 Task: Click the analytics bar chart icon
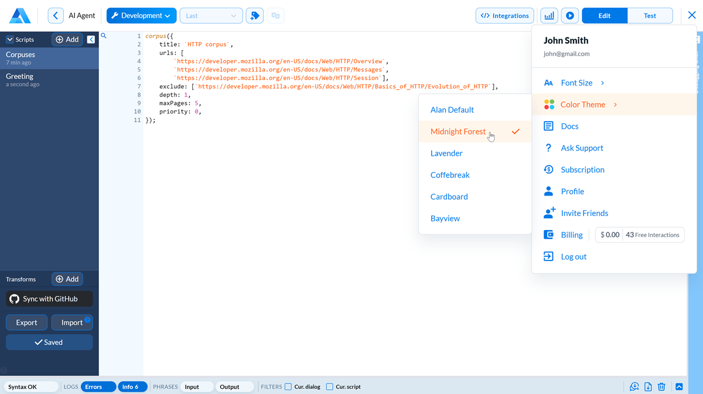549,16
